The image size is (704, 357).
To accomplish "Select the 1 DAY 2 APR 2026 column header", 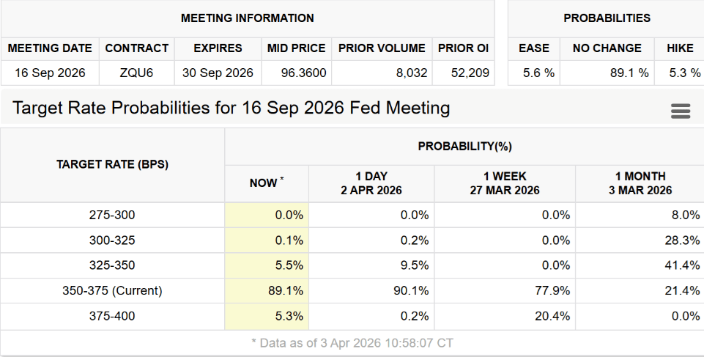I will pyautogui.click(x=371, y=183).
